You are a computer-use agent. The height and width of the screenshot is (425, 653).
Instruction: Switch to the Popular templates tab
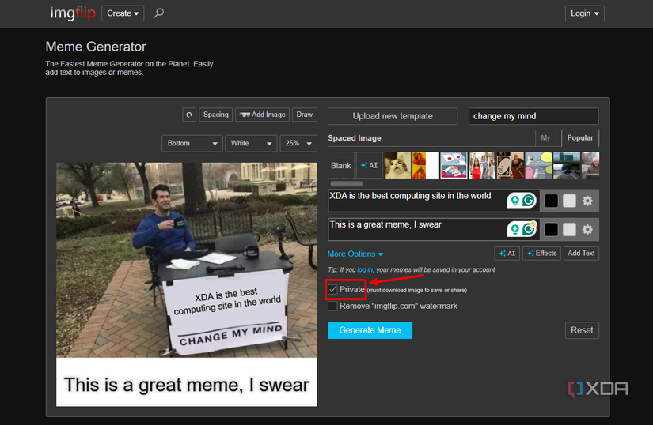(579, 138)
